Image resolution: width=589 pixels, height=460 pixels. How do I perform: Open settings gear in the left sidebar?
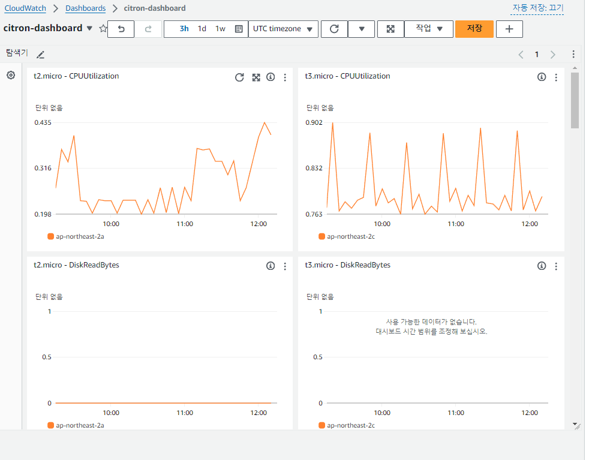[11, 75]
